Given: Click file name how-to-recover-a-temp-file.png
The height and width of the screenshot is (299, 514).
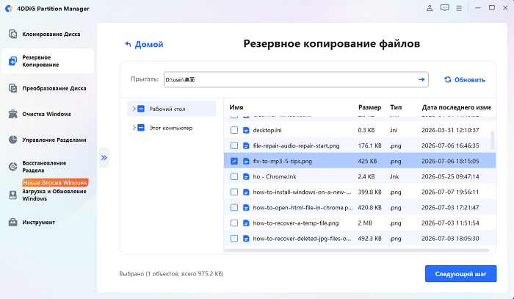Looking at the screenshot, I should click(x=296, y=223).
